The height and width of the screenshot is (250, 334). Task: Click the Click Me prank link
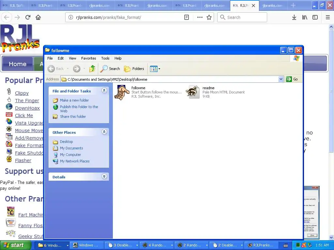click(24, 116)
